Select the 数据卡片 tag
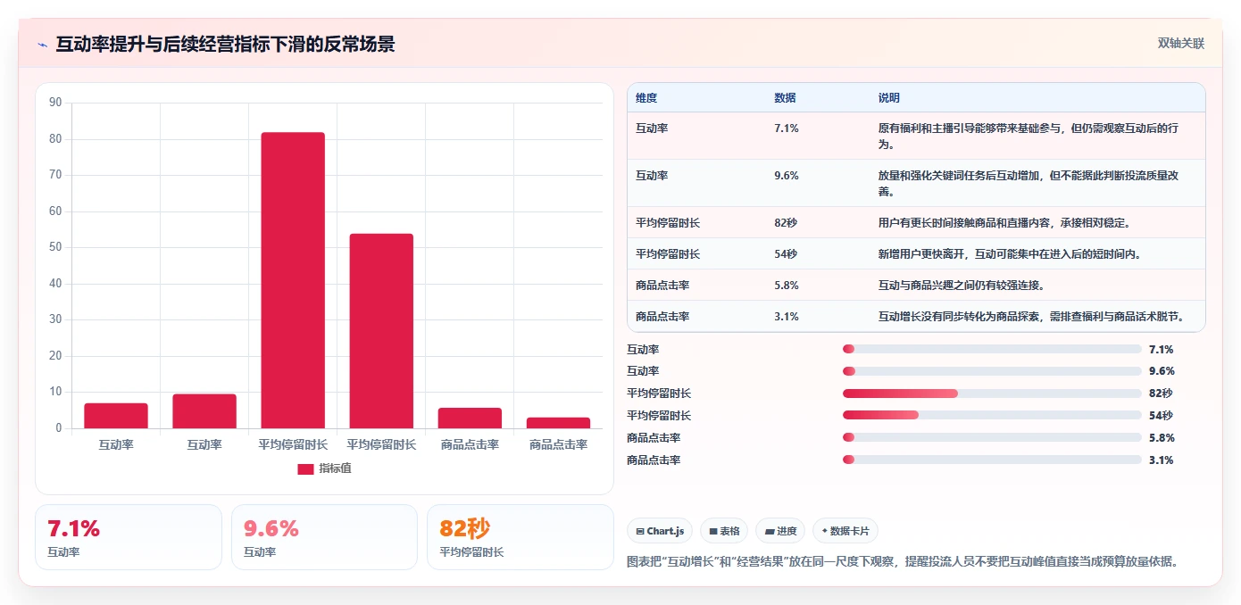This screenshot has width=1241, height=605. pyautogui.click(x=845, y=531)
